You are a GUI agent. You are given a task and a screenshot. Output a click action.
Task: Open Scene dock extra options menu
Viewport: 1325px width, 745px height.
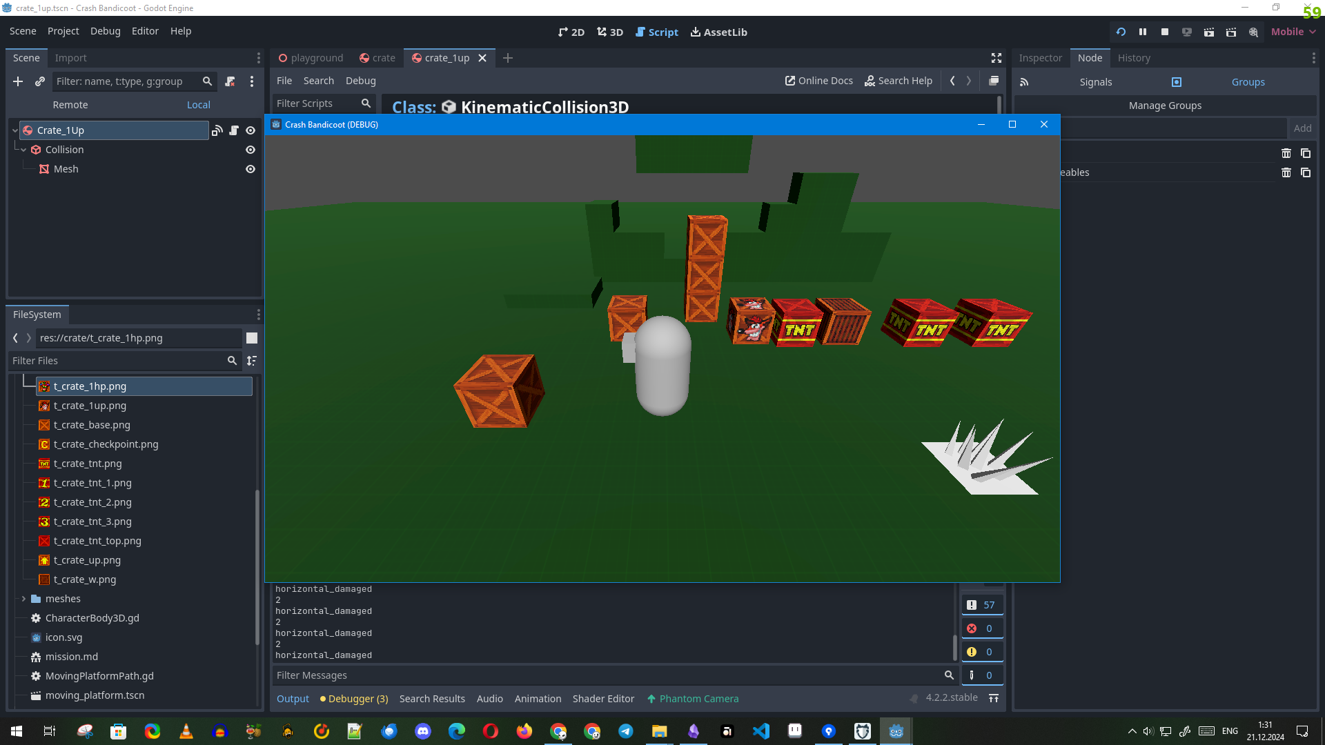tap(252, 81)
